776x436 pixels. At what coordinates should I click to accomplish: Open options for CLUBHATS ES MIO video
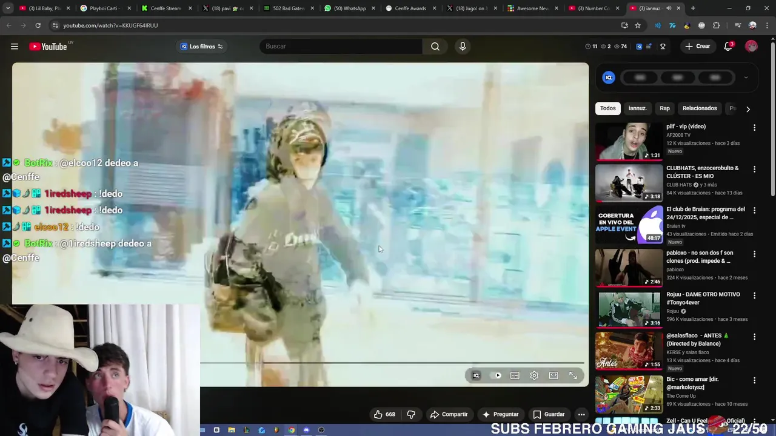pos(754,169)
